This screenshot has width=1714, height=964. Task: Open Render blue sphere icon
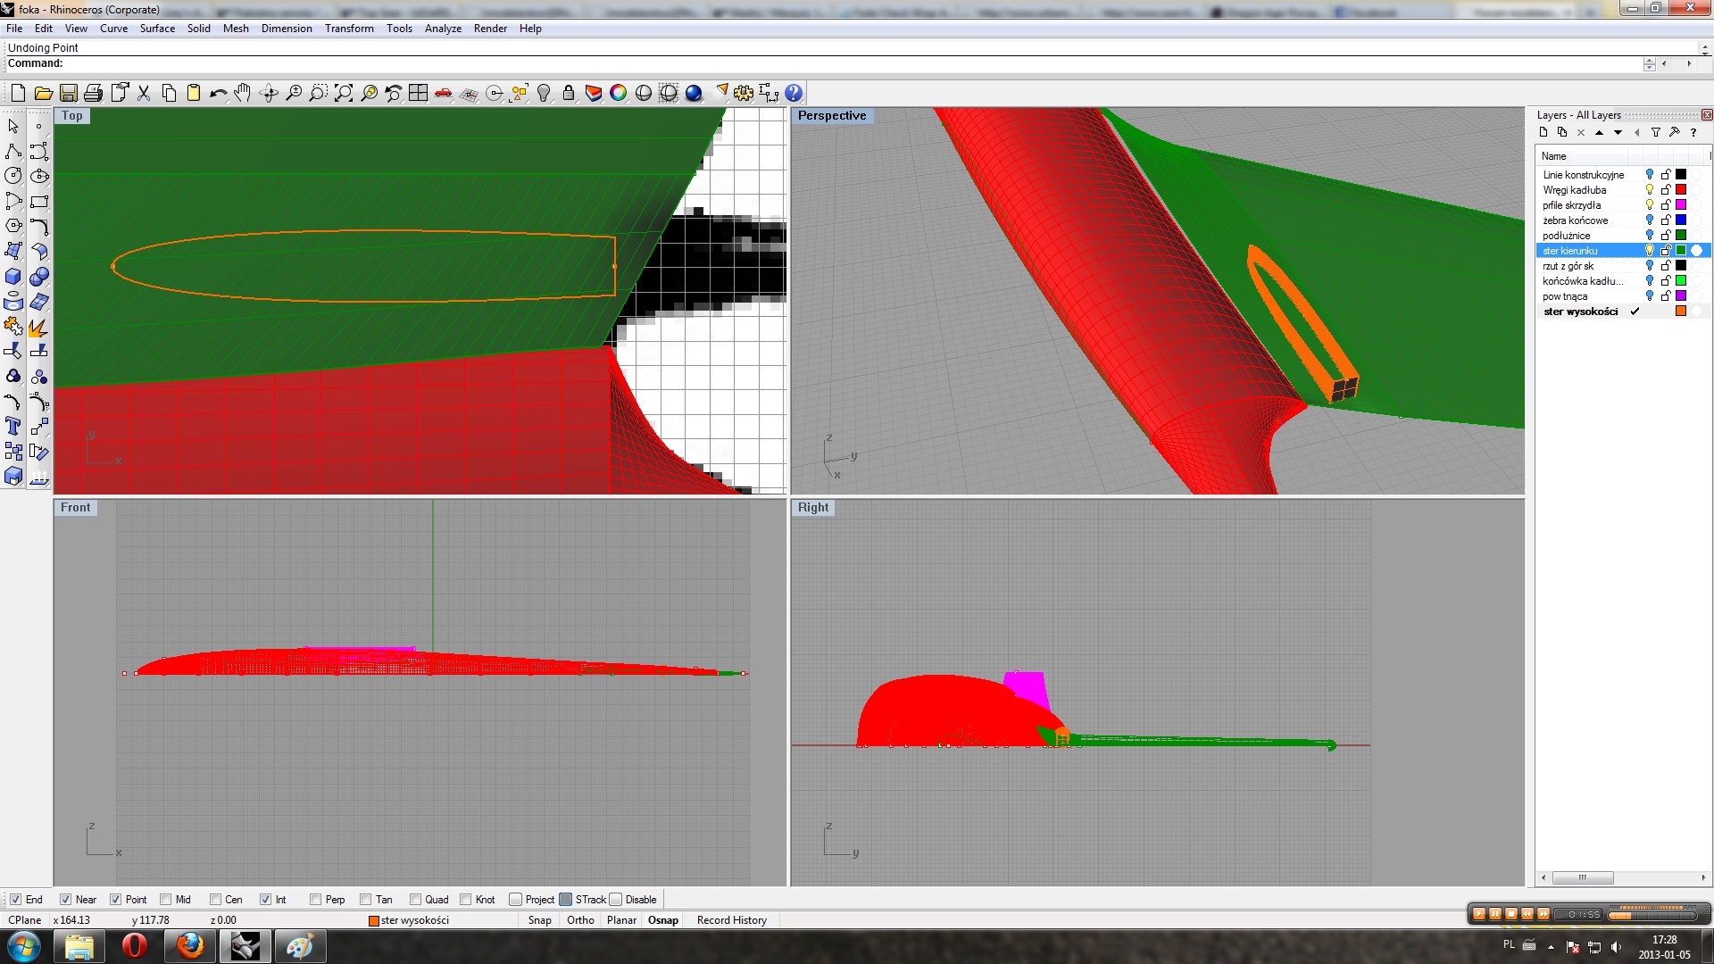pos(694,93)
